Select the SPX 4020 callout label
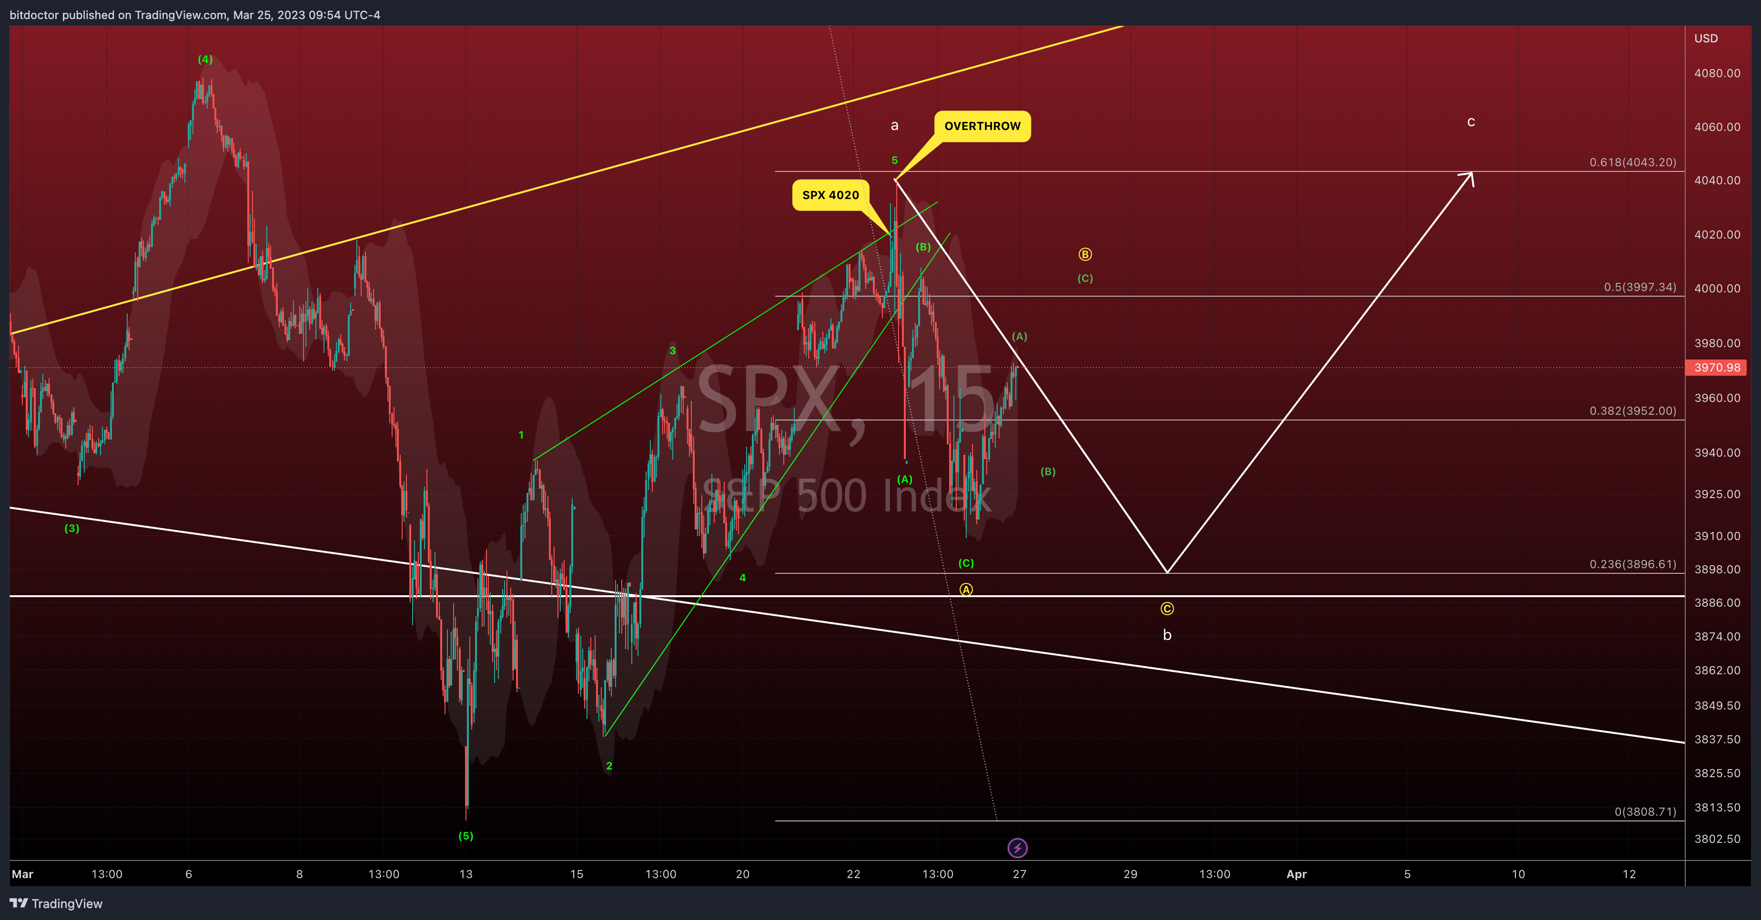Viewport: 1761px width, 920px height. click(x=830, y=195)
